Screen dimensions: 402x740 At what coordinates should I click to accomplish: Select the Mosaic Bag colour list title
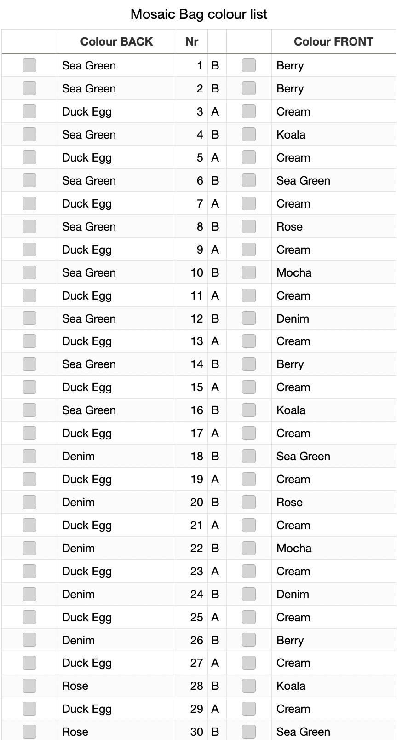[x=199, y=14]
